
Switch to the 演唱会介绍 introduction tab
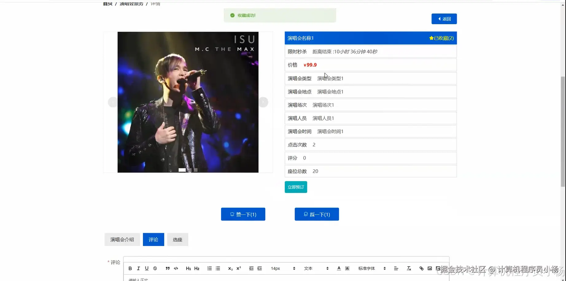point(122,240)
